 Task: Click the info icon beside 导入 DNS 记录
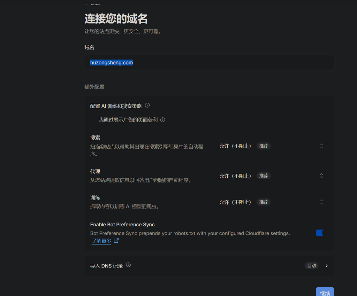(128, 265)
